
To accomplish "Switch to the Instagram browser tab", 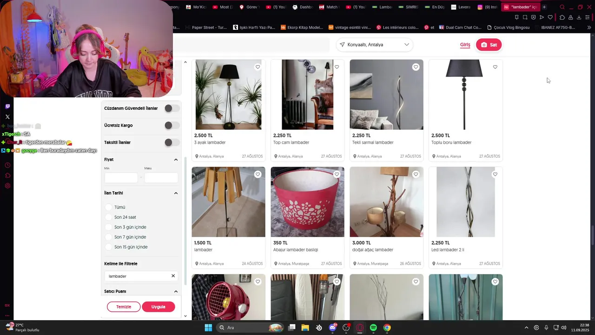I will [x=487, y=7].
